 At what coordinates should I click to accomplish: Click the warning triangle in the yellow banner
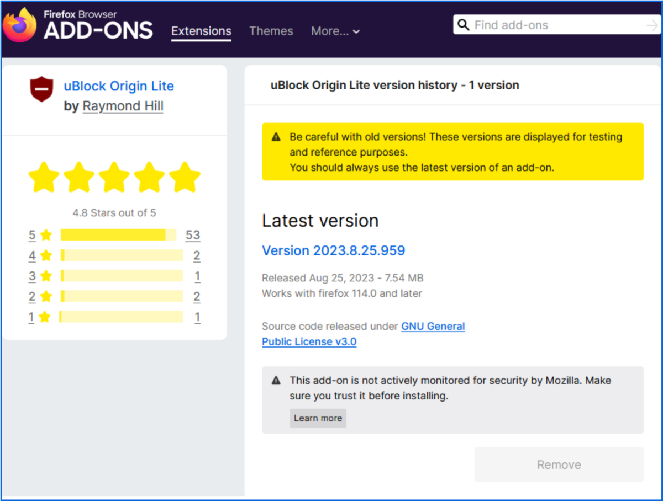(x=276, y=137)
